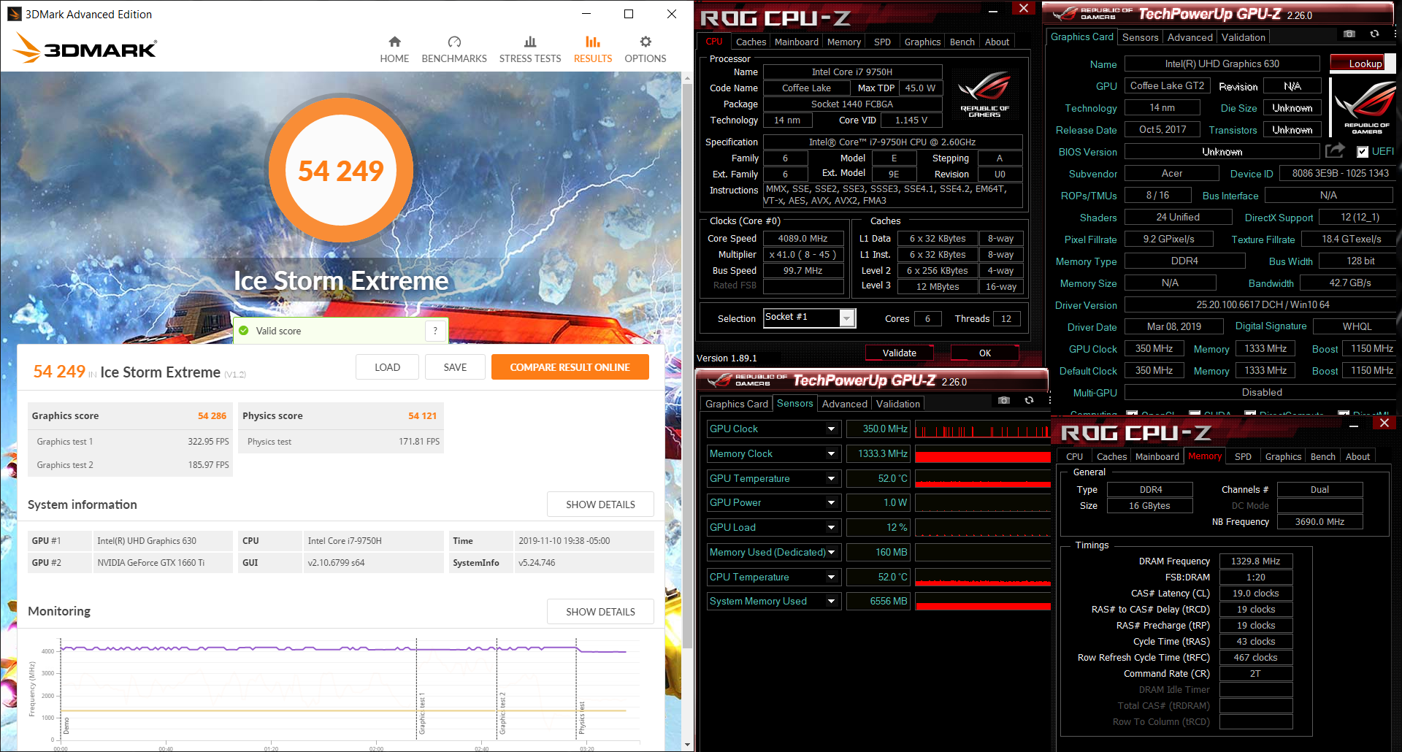Expand the GPU Temperature sensor dropdown
Image resolution: width=1402 pixels, height=752 pixels.
(x=831, y=478)
